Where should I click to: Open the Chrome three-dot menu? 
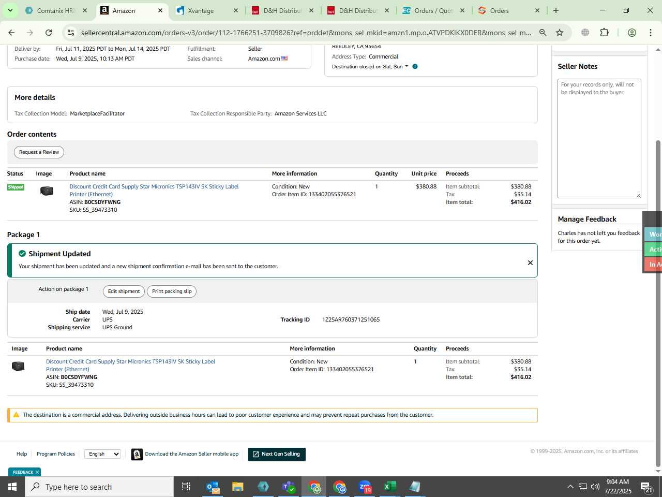pos(651,33)
